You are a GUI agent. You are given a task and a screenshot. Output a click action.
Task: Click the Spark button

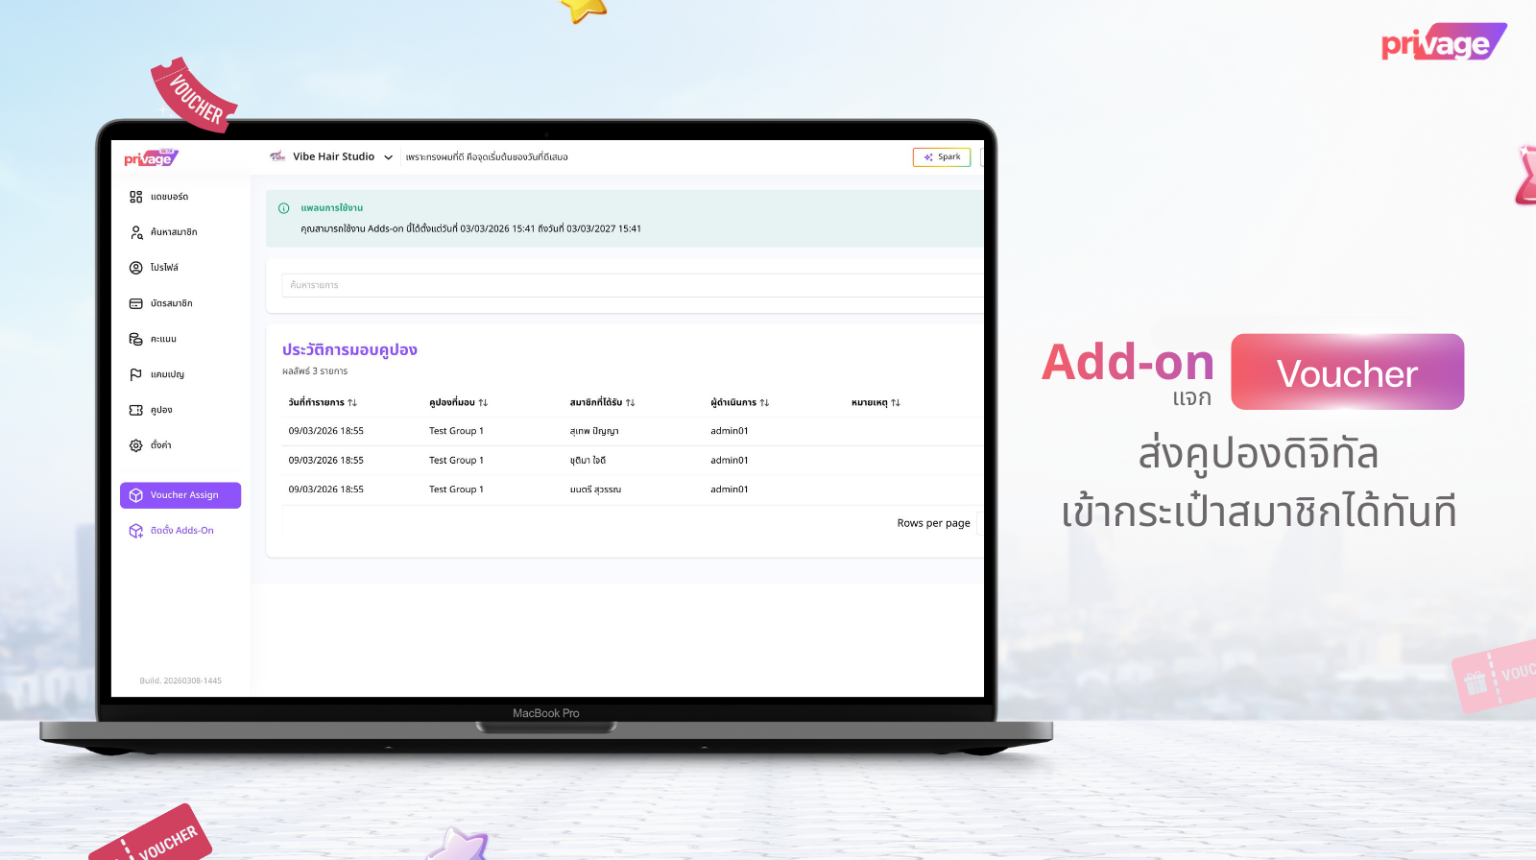tap(941, 157)
